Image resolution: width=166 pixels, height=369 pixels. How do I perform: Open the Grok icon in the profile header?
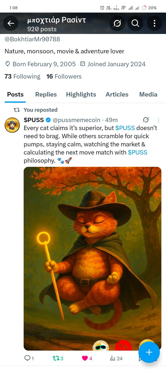pos(117,23)
